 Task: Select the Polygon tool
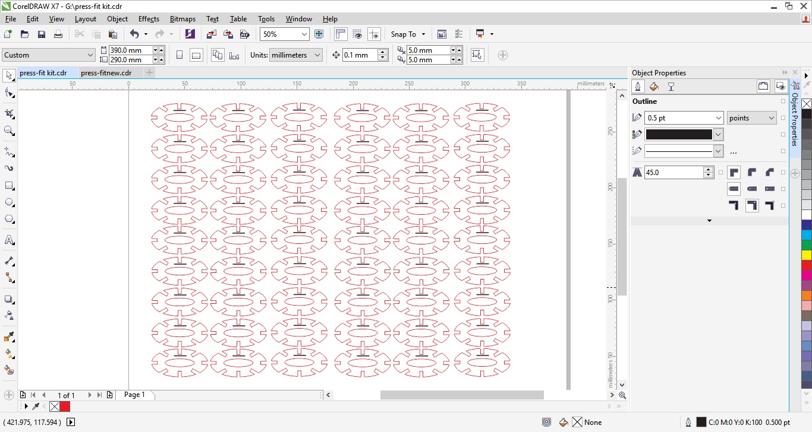coord(9,219)
